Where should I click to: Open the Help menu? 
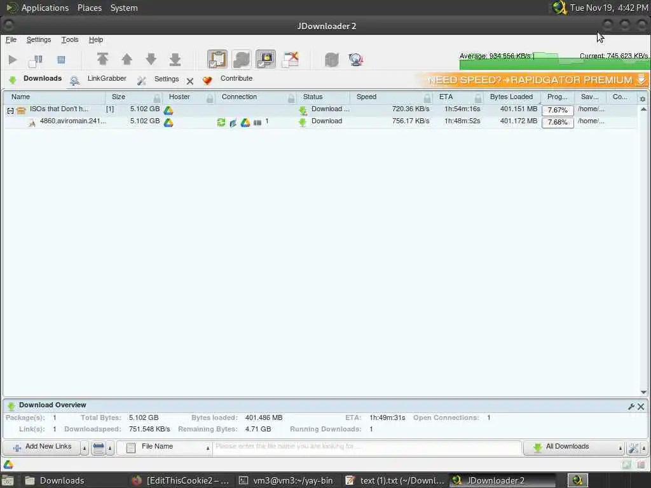(x=96, y=40)
